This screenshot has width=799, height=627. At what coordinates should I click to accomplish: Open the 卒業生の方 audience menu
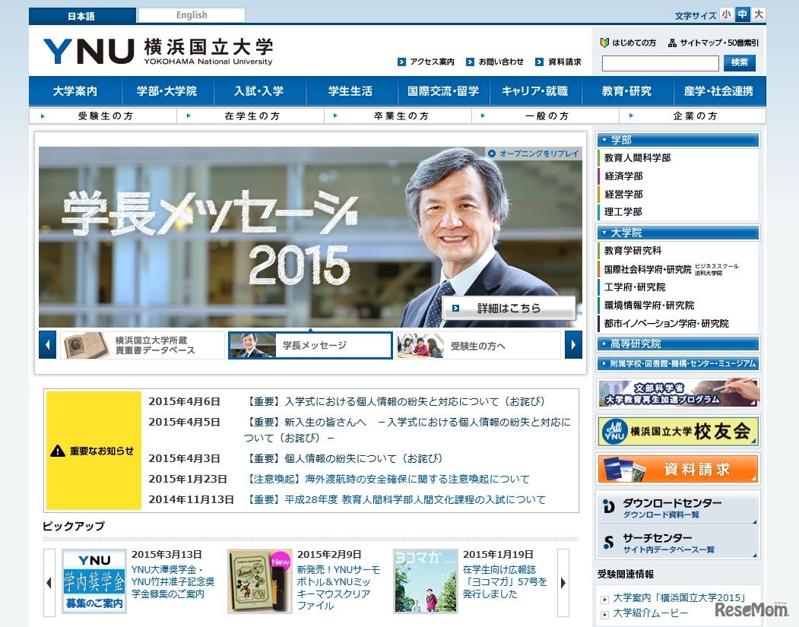click(398, 116)
